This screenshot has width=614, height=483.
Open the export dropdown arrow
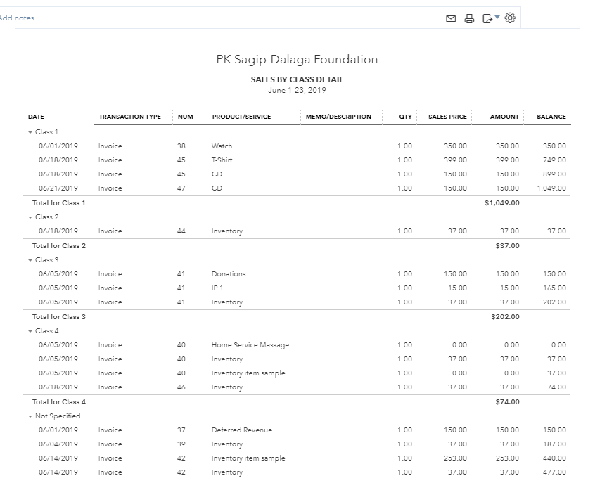click(498, 17)
